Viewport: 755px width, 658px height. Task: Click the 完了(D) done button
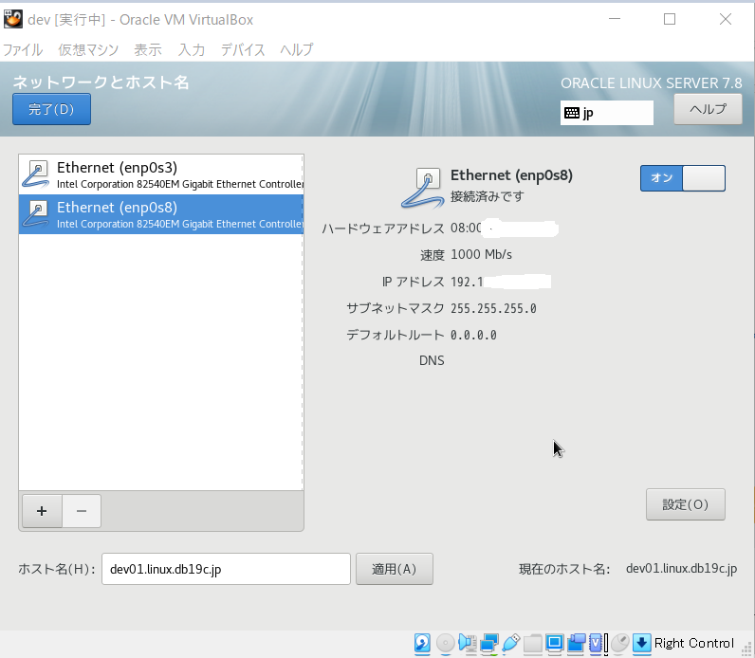point(51,109)
